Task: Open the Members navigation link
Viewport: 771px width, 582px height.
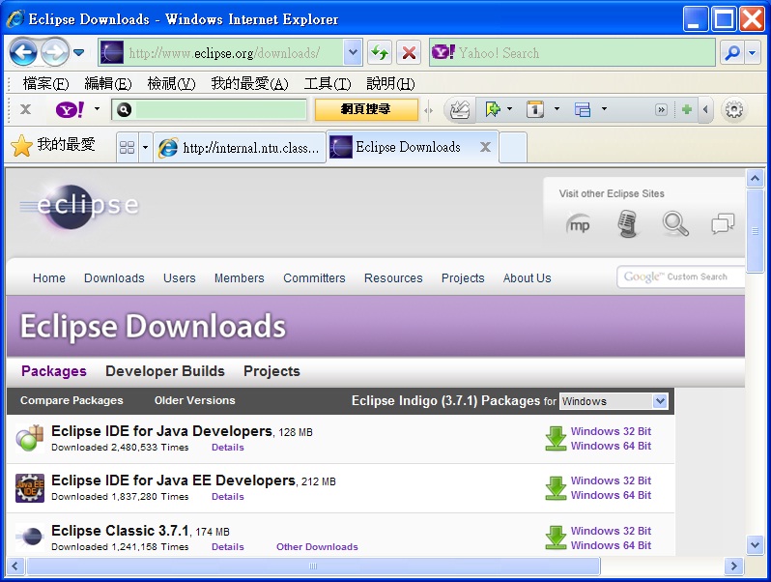Action: [x=239, y=278]
